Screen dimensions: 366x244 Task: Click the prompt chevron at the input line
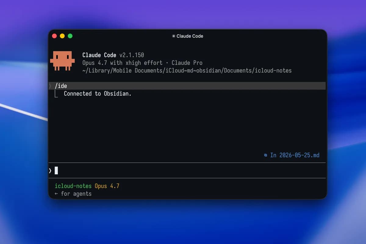click(x=50, y=170)
